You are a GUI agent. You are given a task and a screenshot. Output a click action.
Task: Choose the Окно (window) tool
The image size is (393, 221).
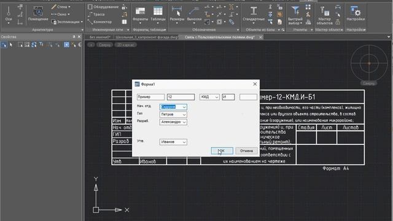click(60, 14)
